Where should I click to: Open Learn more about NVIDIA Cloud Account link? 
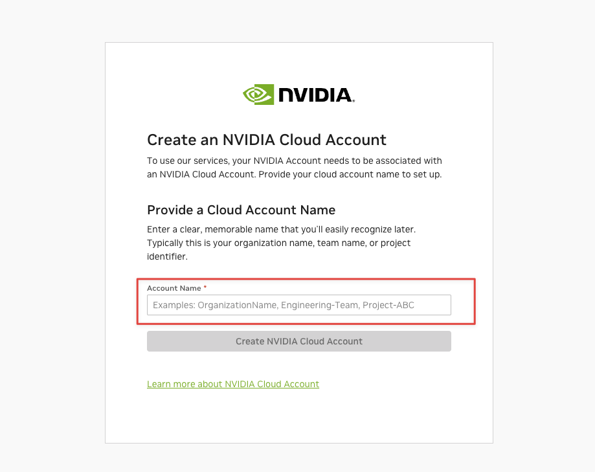pos(233,384)
